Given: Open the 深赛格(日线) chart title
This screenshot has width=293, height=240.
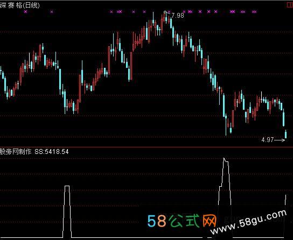Looking at the screenshot, I should point(20,5).
